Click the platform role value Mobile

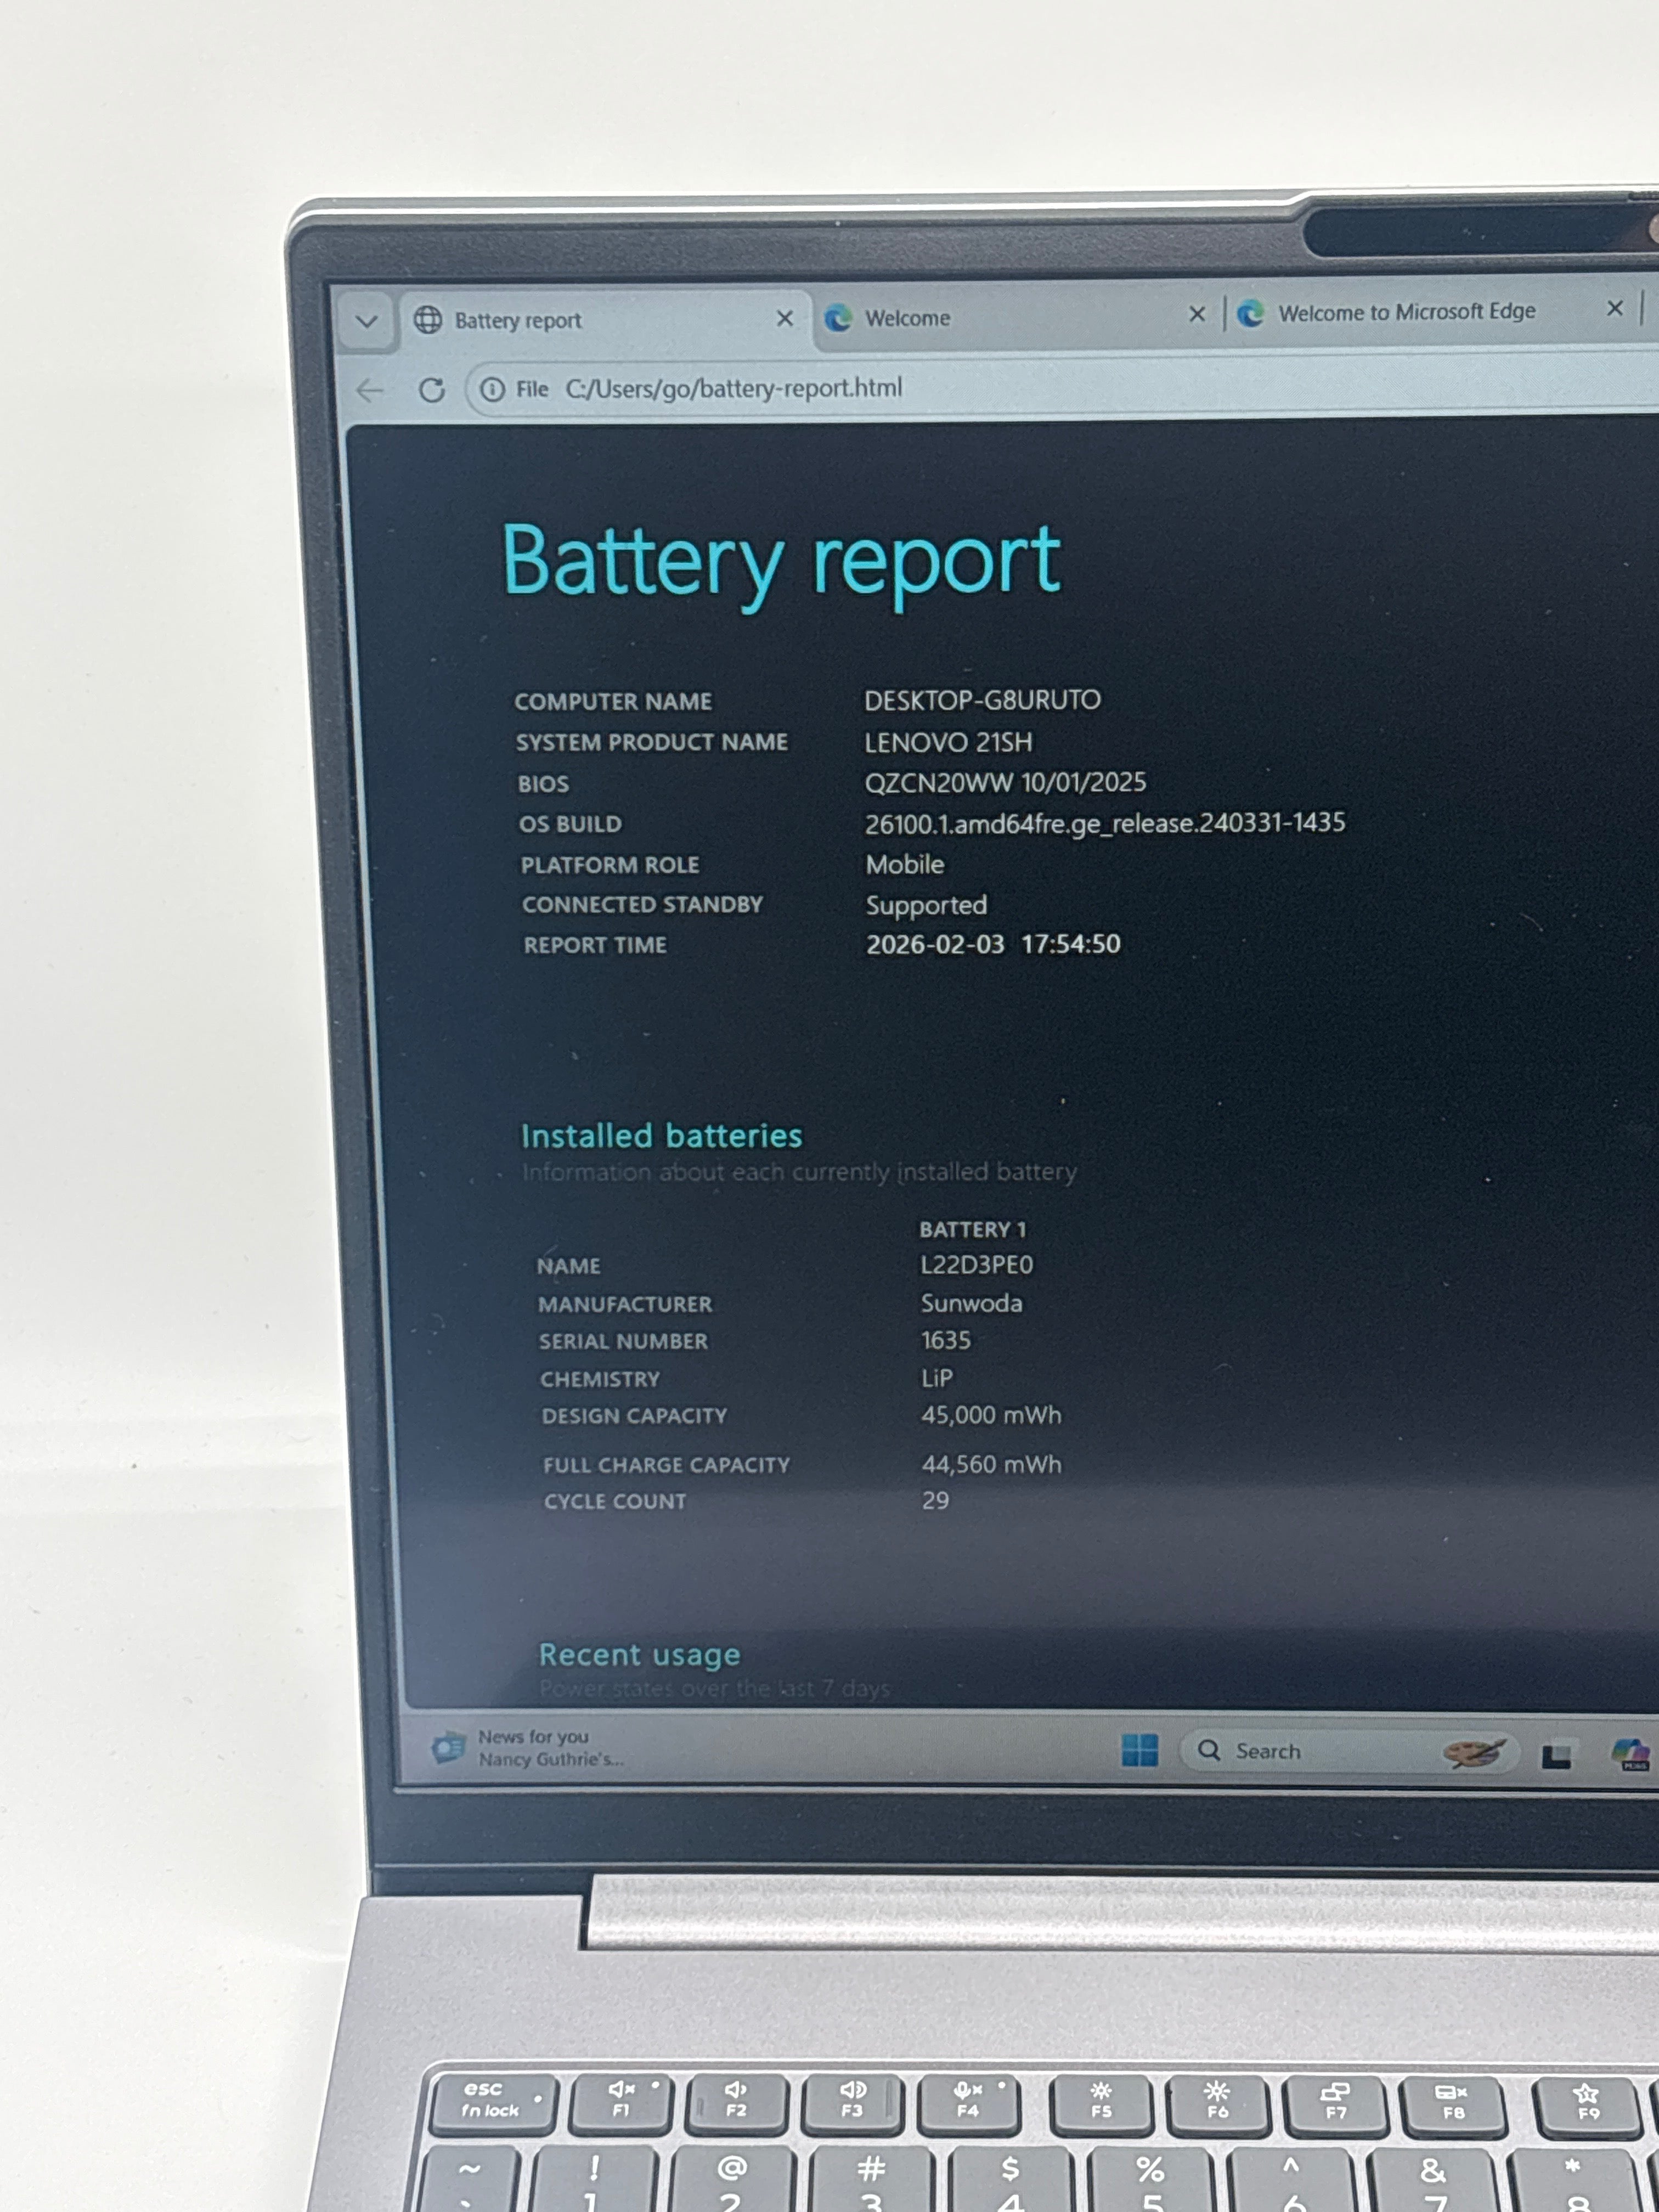[x=905, y=864]
